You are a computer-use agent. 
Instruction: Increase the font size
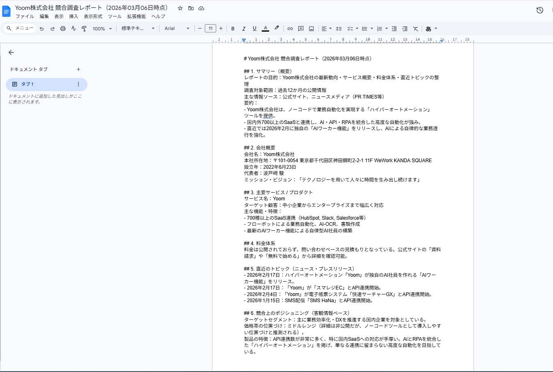pos(221,29)
